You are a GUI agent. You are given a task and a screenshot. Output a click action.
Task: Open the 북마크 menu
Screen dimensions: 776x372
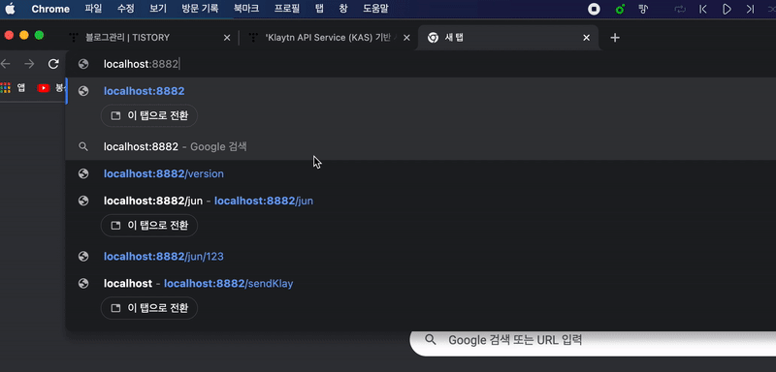point(246,9)
